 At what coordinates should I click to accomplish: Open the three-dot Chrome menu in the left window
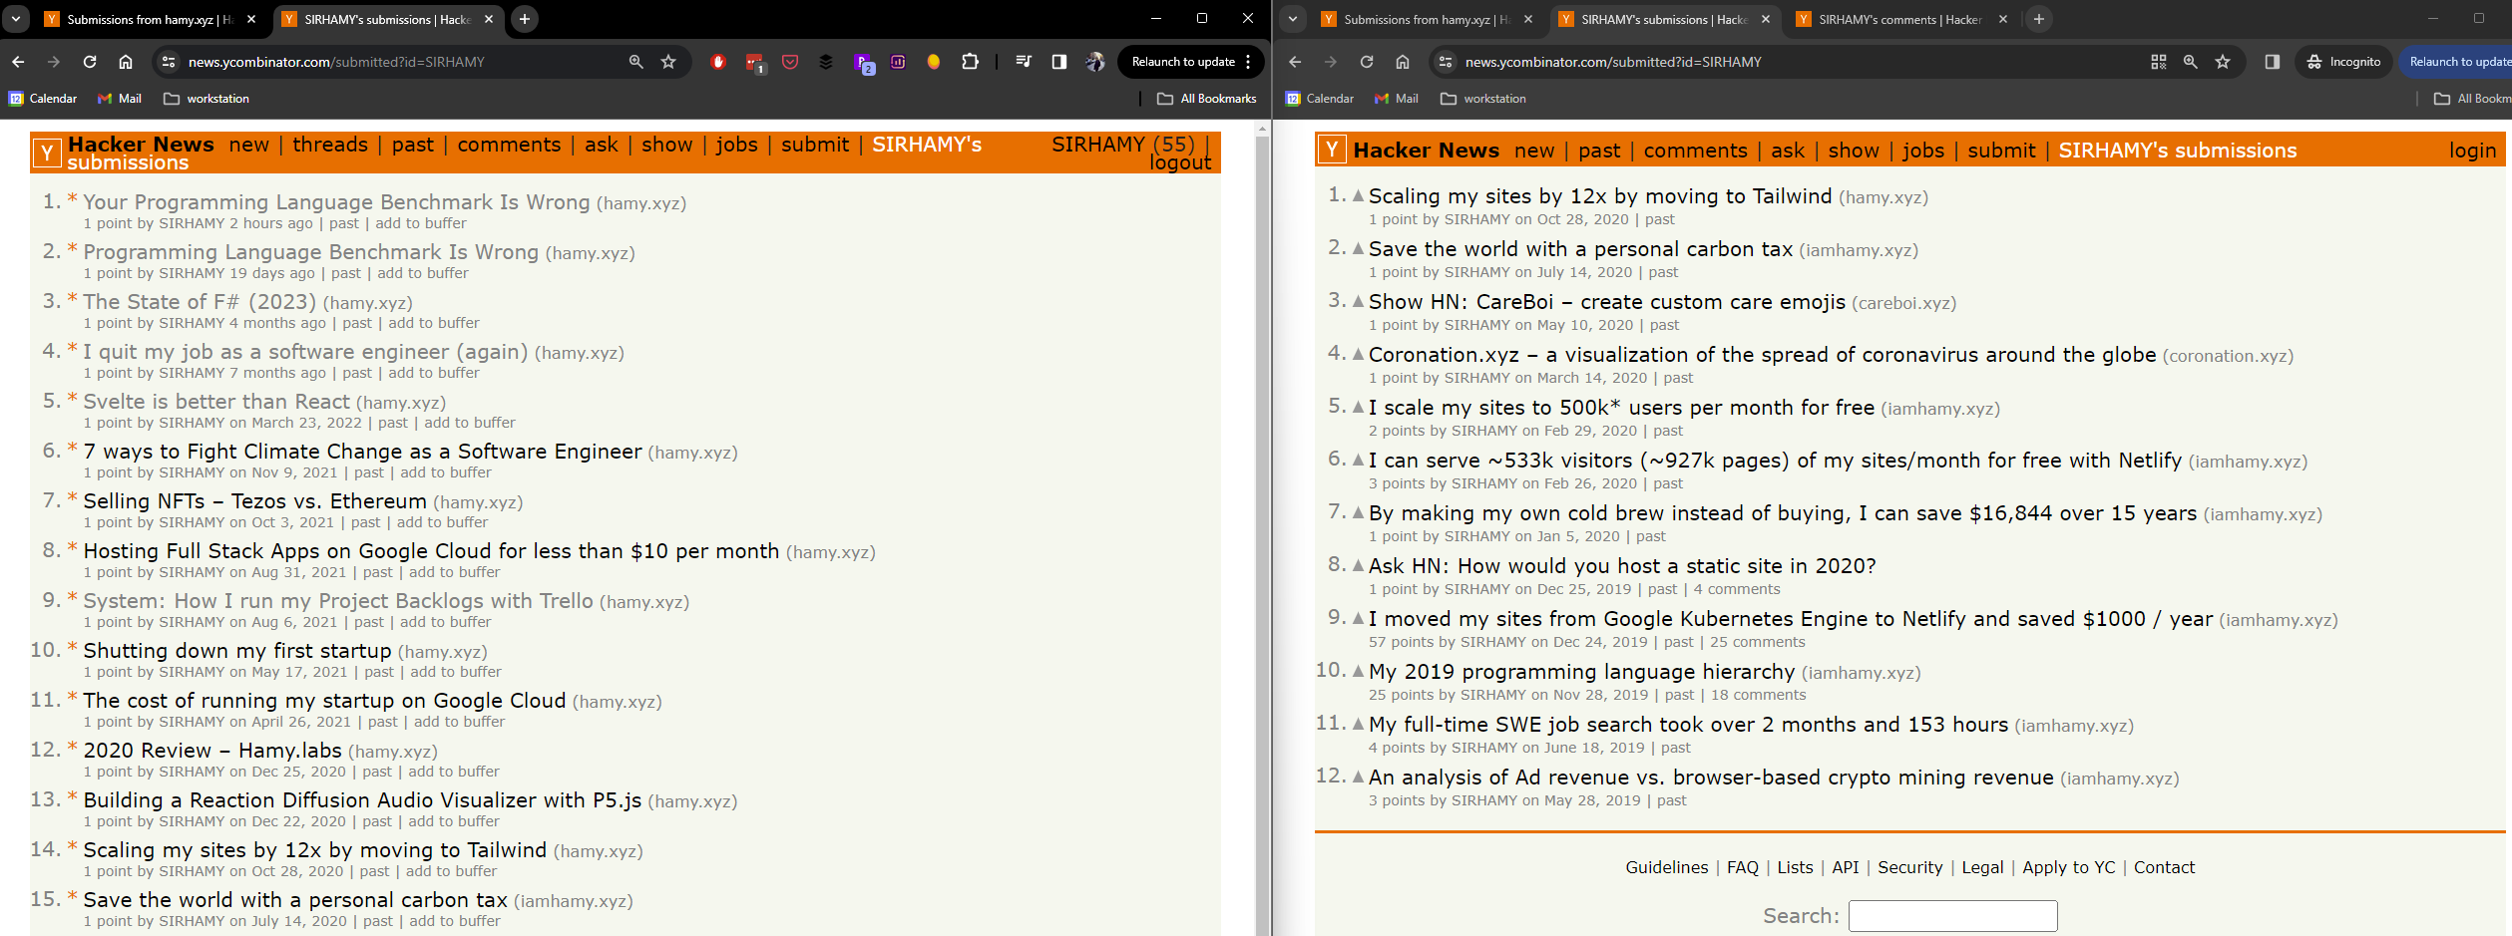tap(1248, 62)
